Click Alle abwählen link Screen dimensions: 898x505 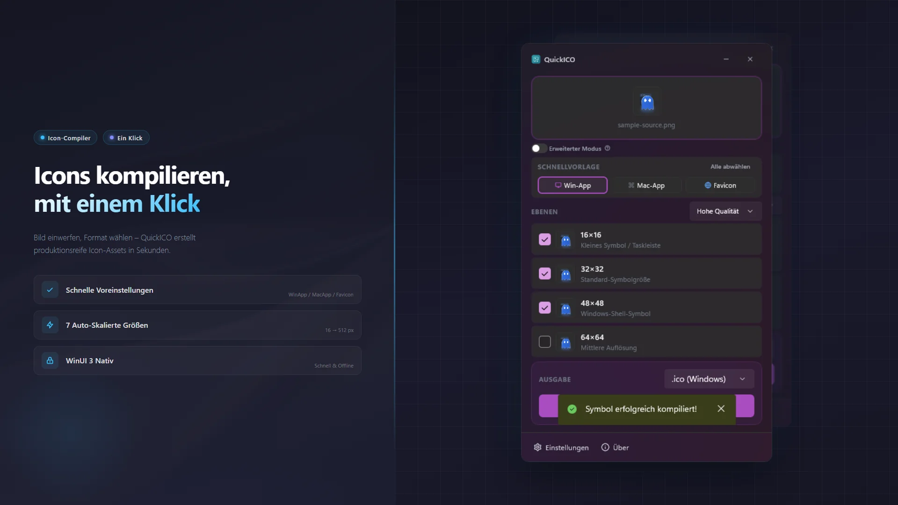730,166
